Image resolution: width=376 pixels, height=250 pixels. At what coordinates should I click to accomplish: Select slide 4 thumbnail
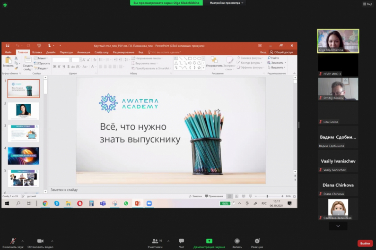(x=24, y=156)
